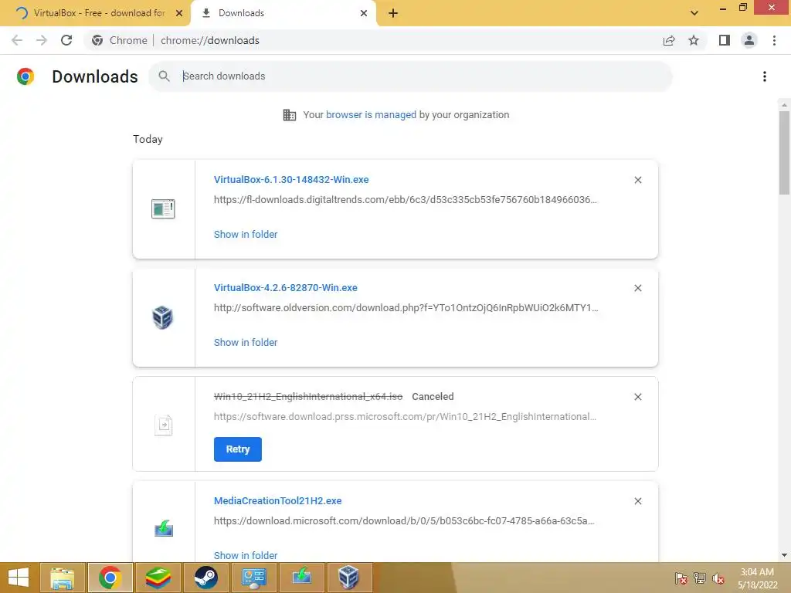791x593 pixels.
Task: Open Chrome's three-dot menu in the toolbar
Action: (774, 40)
